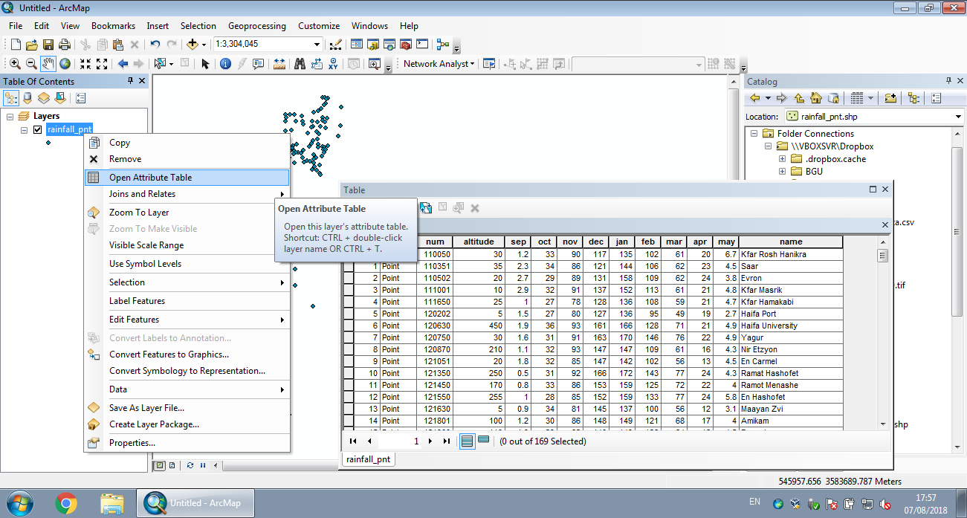The image size is (967, 518).
Task: Click Google Chrome on the taskbar
Action: pyautogui.click(x=67, y=503)
